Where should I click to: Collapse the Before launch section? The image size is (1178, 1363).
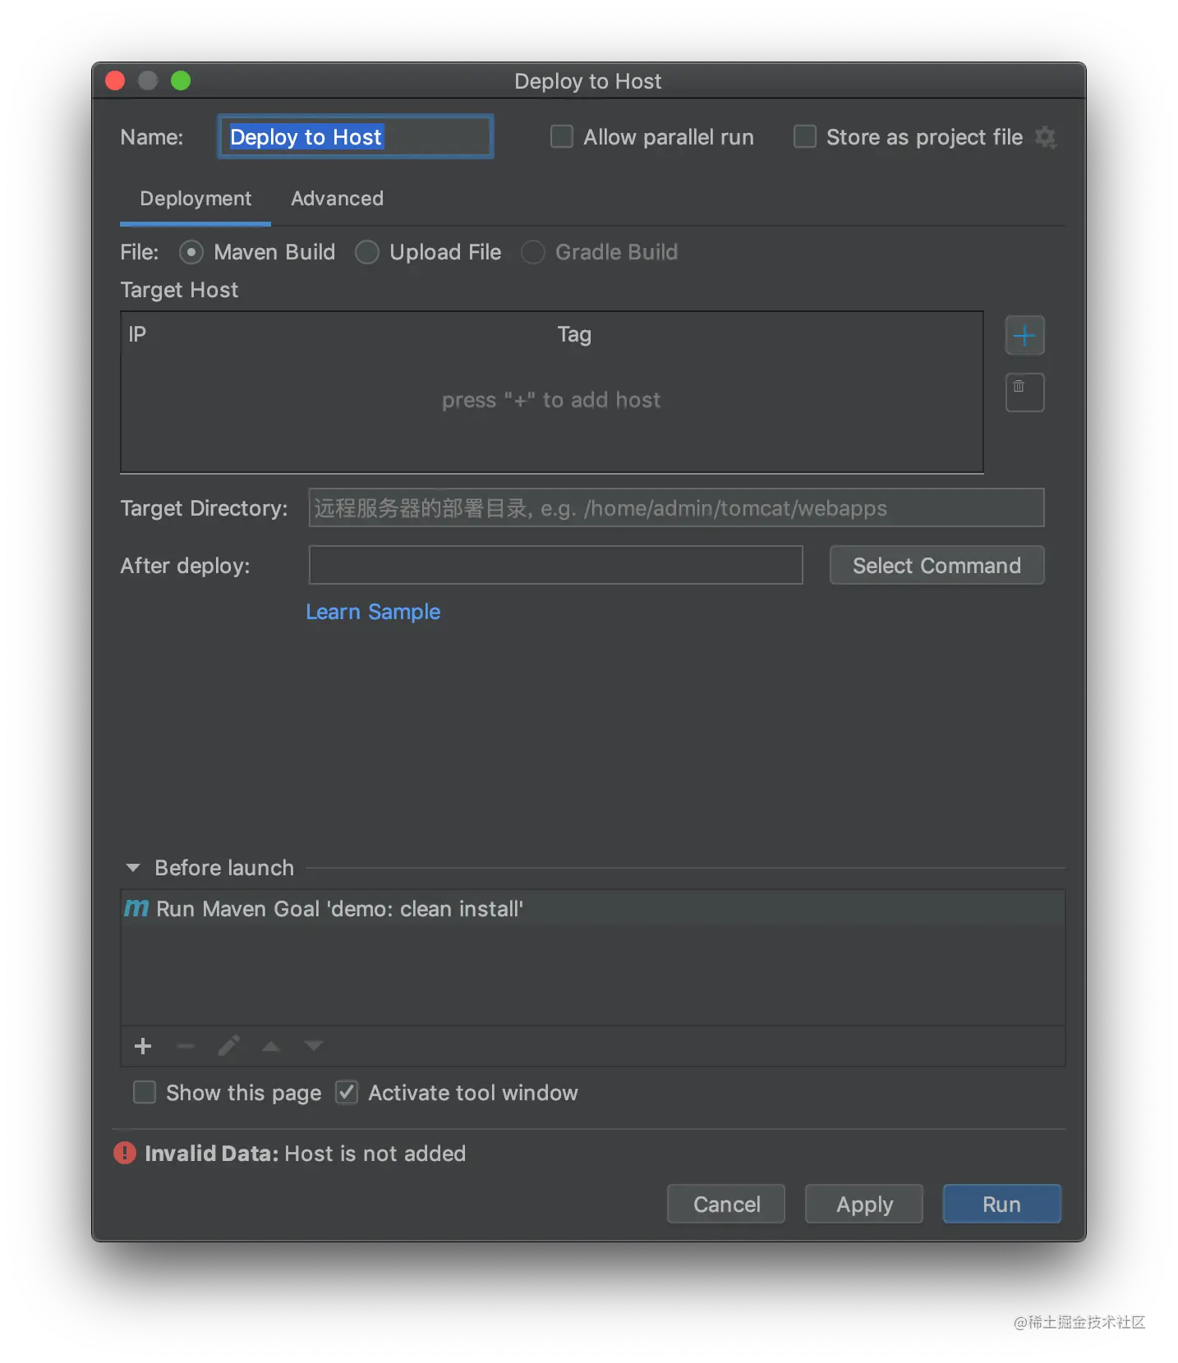(133, 868)
